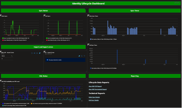Image resolution: width=182 pixels, height=108 pixels.
Task: Open the Full Sync Details link
Action: click(x=93, y=100)
